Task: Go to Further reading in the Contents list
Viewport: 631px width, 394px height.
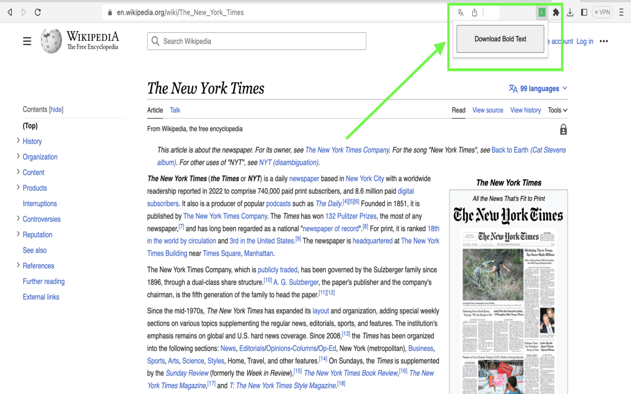Action: point(44,281)
